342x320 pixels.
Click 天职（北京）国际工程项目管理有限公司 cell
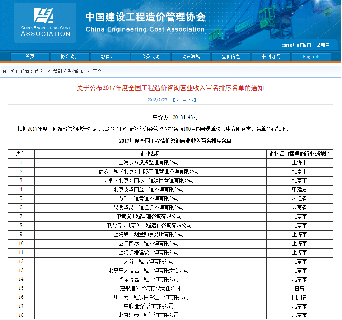[149, 181]
